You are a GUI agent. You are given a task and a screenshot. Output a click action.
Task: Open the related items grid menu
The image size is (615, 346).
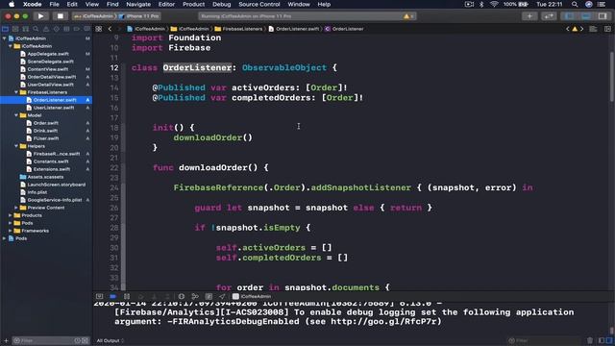(x=99, y=29)
